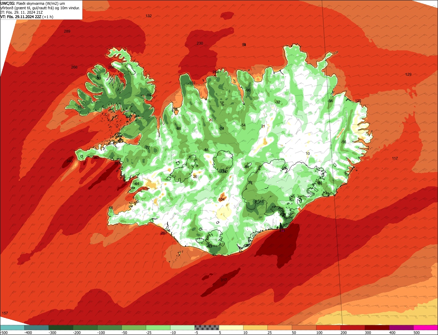This screenshot has height=335, width=438.
Task: Click the magenta above-500 legend swatch
Action: [425, 327]
